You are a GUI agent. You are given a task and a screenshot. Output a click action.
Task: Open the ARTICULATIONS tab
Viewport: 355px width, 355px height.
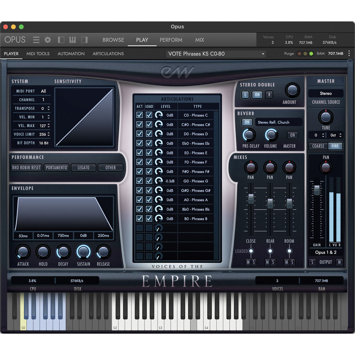pyautogui.click(x=108, y=54)
